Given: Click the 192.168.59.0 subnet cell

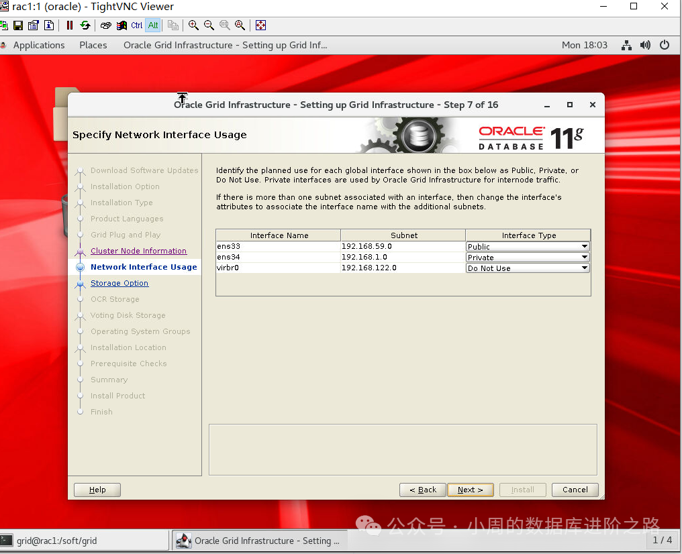Looking at the screenshot, I should pyautogui.click(x=403, y=246).
